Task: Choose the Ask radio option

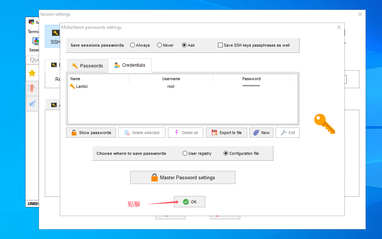Action: [184, 45]
